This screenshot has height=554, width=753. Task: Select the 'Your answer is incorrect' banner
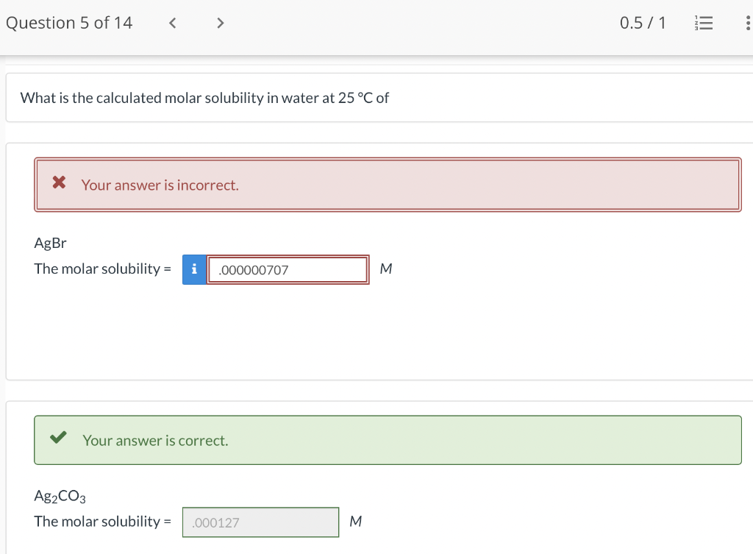coord(388,185)
